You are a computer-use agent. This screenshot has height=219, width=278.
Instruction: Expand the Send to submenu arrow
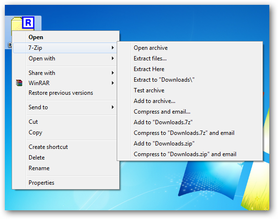click(x=112, y=107)
